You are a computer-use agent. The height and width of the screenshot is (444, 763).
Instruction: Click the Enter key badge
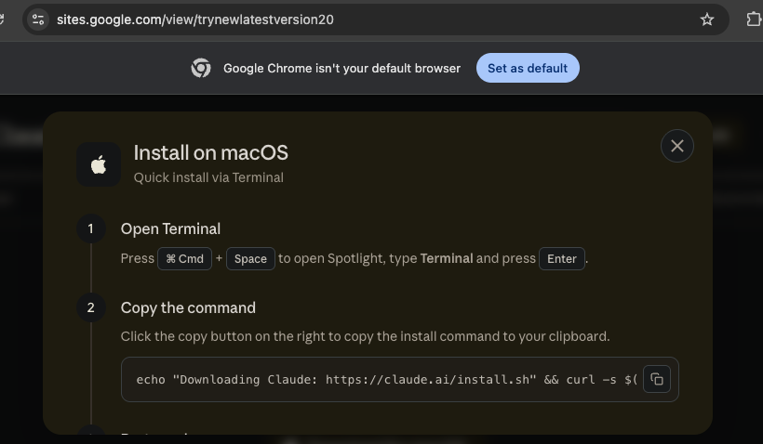(561, 258)
